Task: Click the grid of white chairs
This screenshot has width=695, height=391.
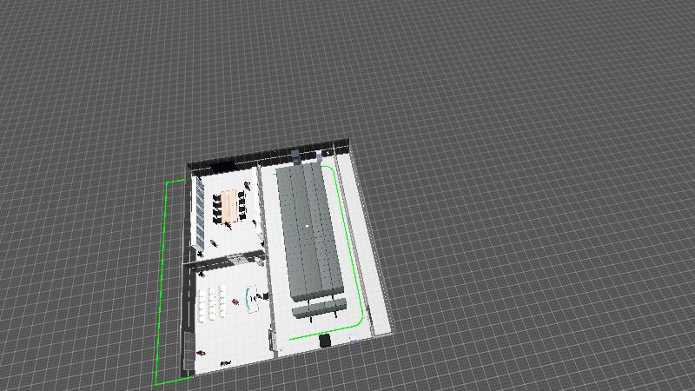Action: pos(211,302)
